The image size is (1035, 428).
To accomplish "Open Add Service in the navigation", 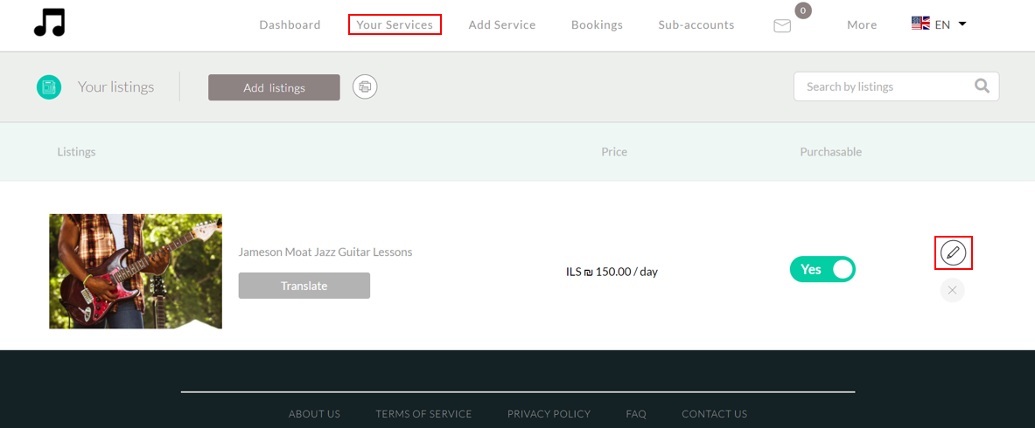I will 502,25.
